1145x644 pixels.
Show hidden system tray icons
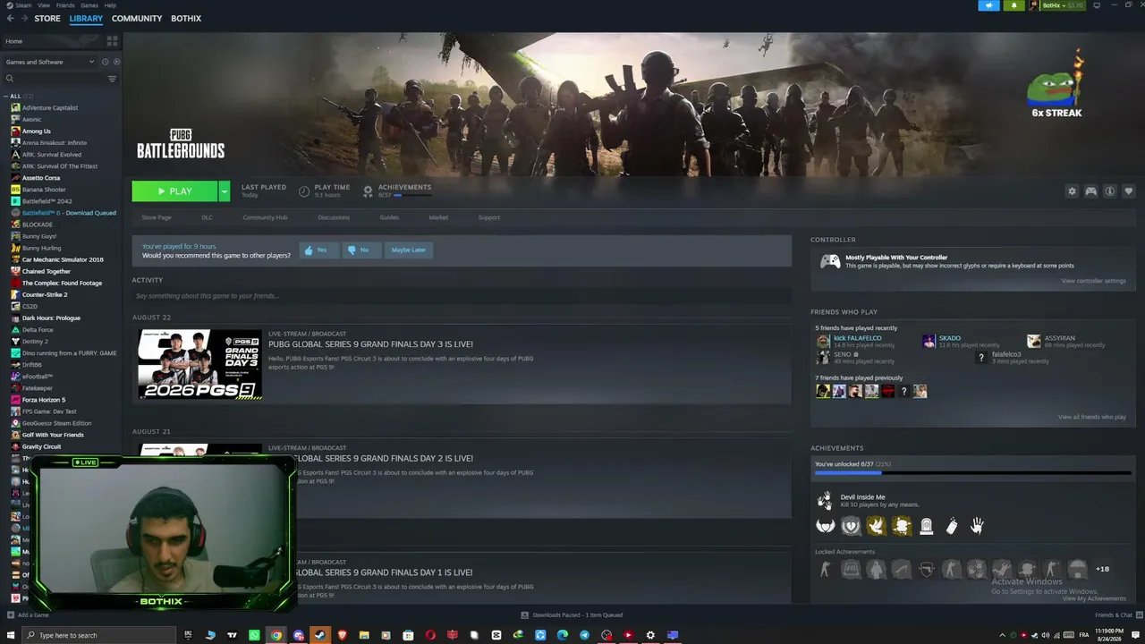[x=1002, y=635]
